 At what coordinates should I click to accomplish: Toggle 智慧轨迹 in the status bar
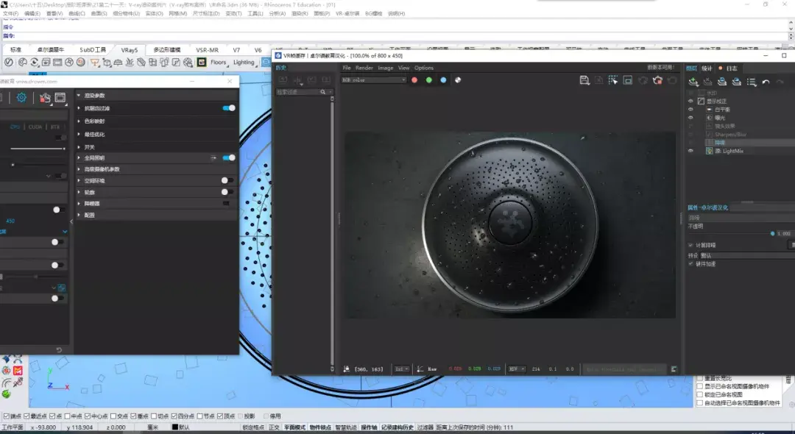[x=346, y=427]
